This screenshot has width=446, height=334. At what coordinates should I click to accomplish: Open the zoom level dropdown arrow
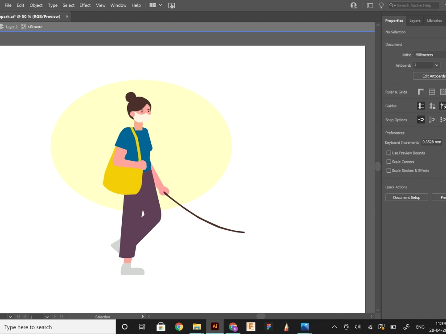tap(10, 317)
